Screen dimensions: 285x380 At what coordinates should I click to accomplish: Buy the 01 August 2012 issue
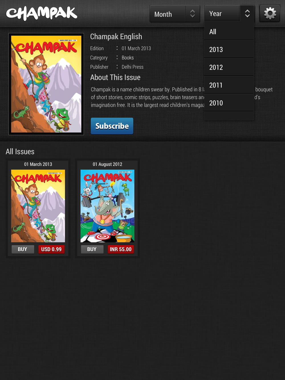coord(92,249)
